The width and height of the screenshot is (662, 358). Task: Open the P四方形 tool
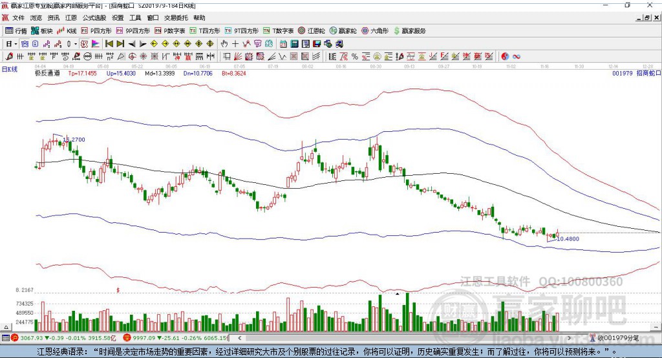[x=96, y=31]
